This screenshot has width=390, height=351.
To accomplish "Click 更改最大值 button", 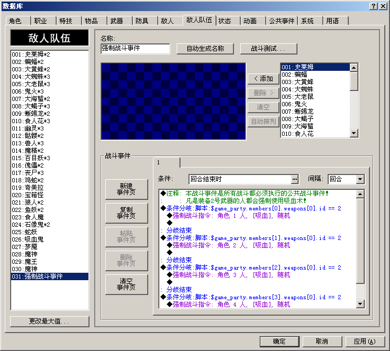I will [50, 321].
